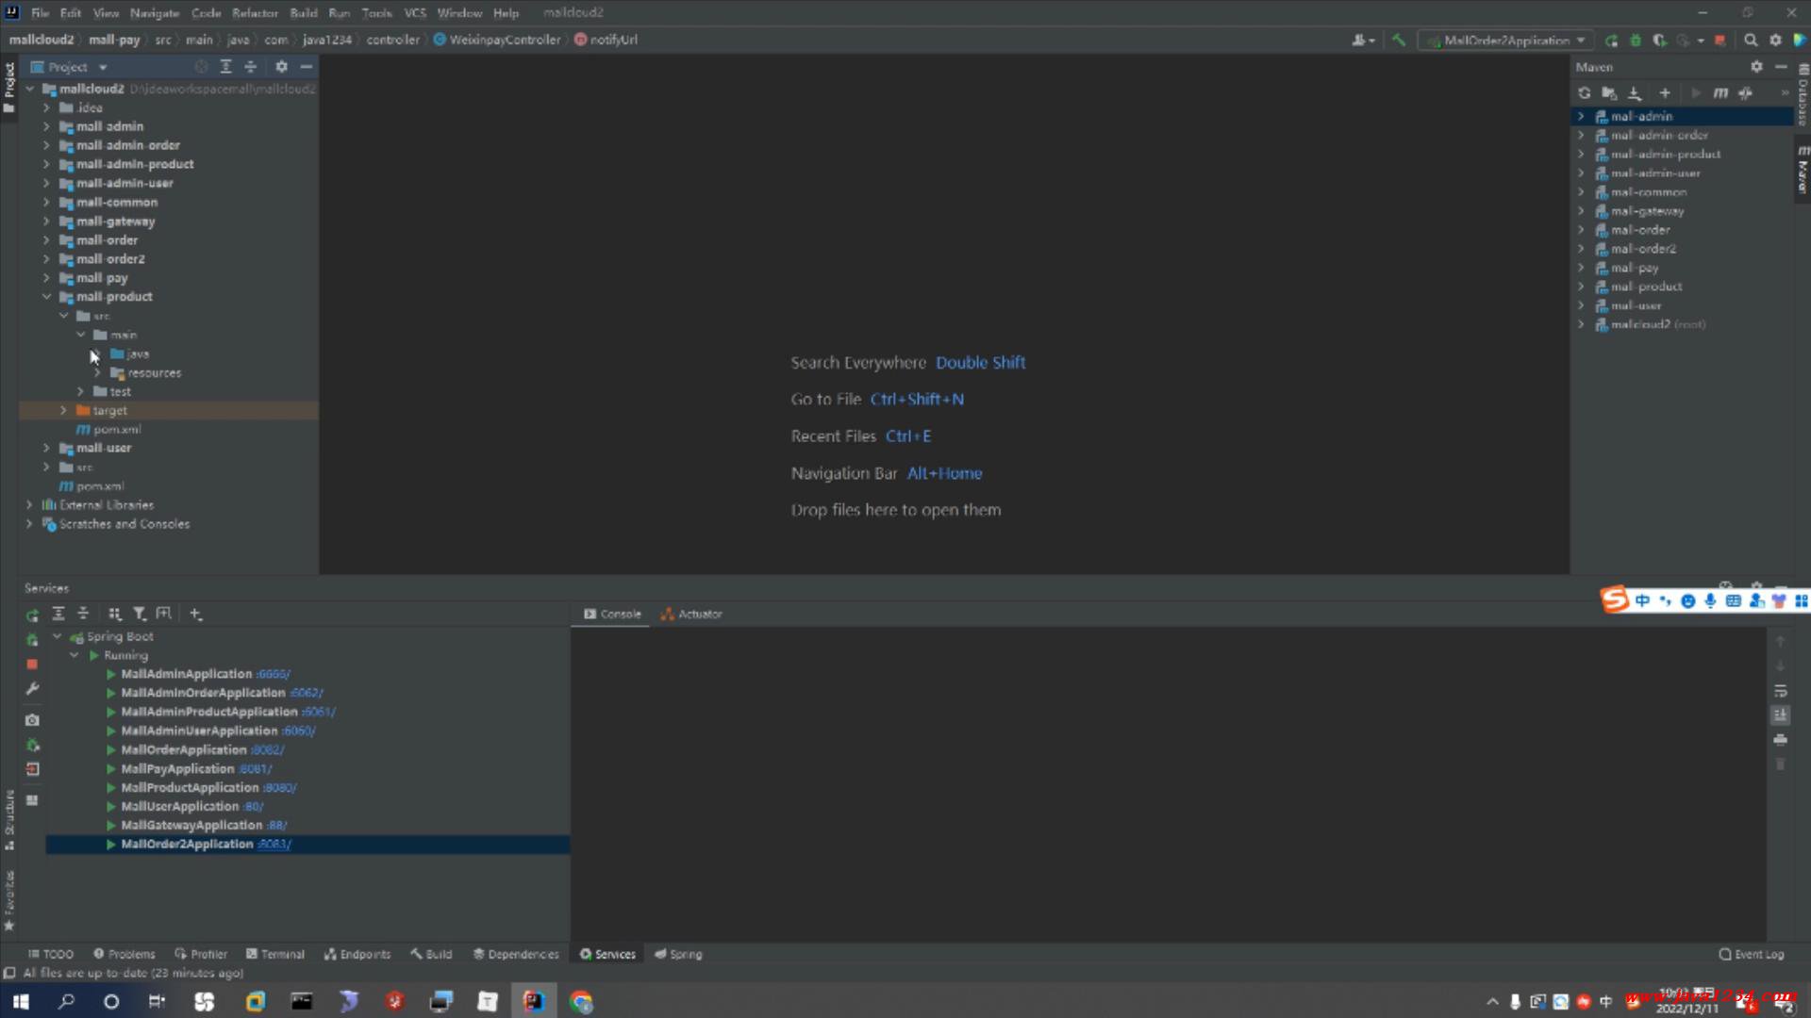Open IDE settings gear in toolbar
Screen dimensions: 1811x1018
1776,41
